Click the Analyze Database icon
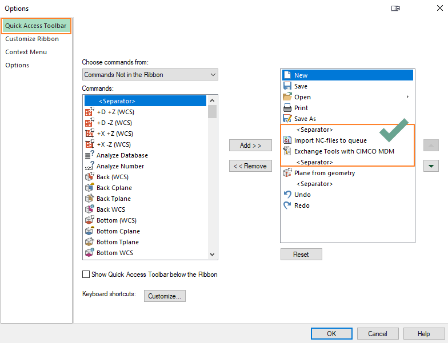 (x=89, y=155)
